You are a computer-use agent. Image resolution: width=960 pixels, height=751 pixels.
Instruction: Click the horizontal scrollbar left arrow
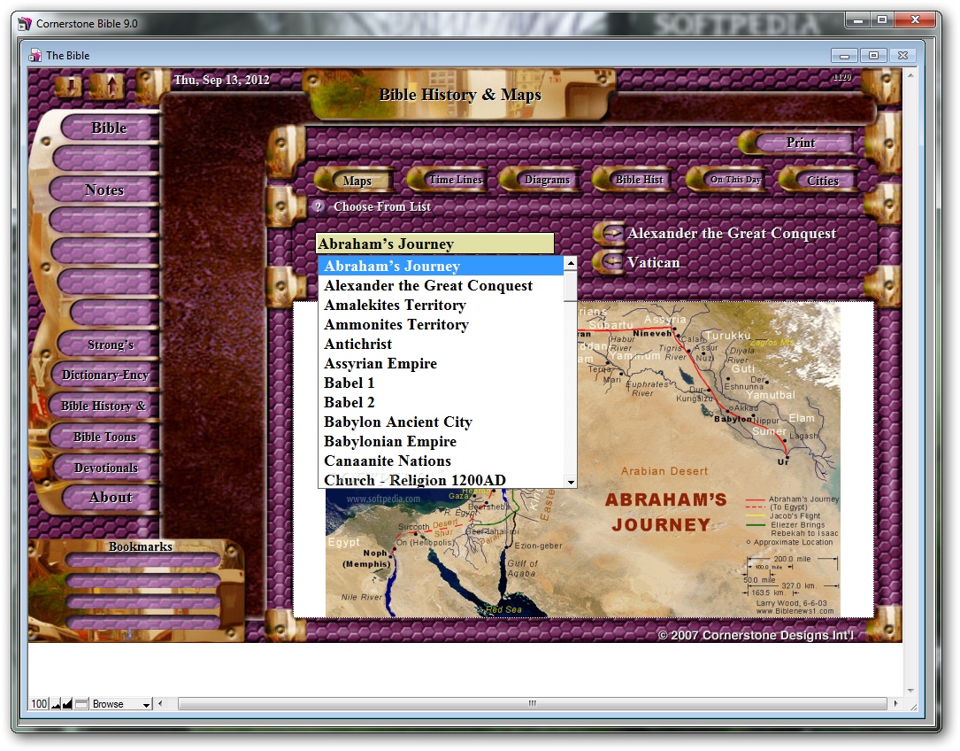point(160,703)
